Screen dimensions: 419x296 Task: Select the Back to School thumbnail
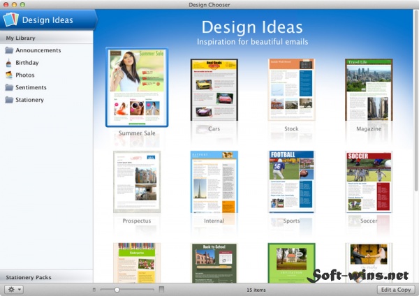(x=214, y=262)
